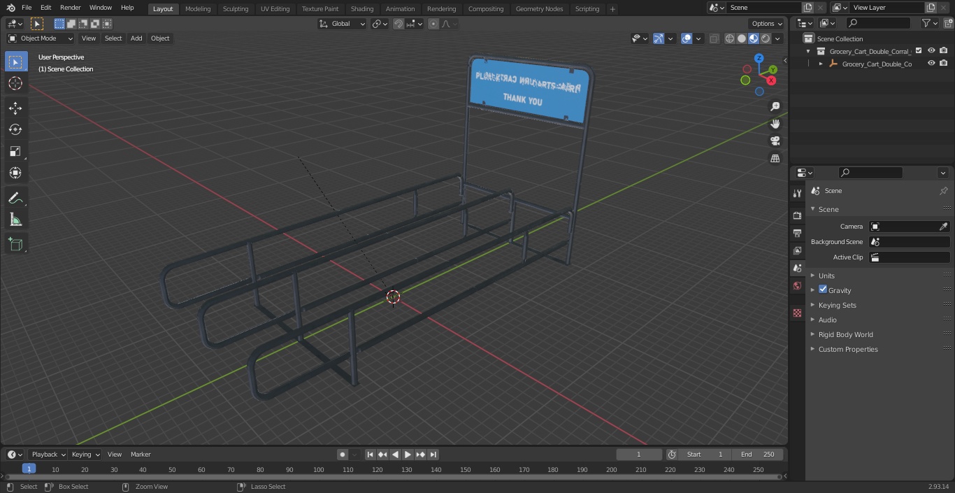Activate the Scale tool

pos(15,151)
